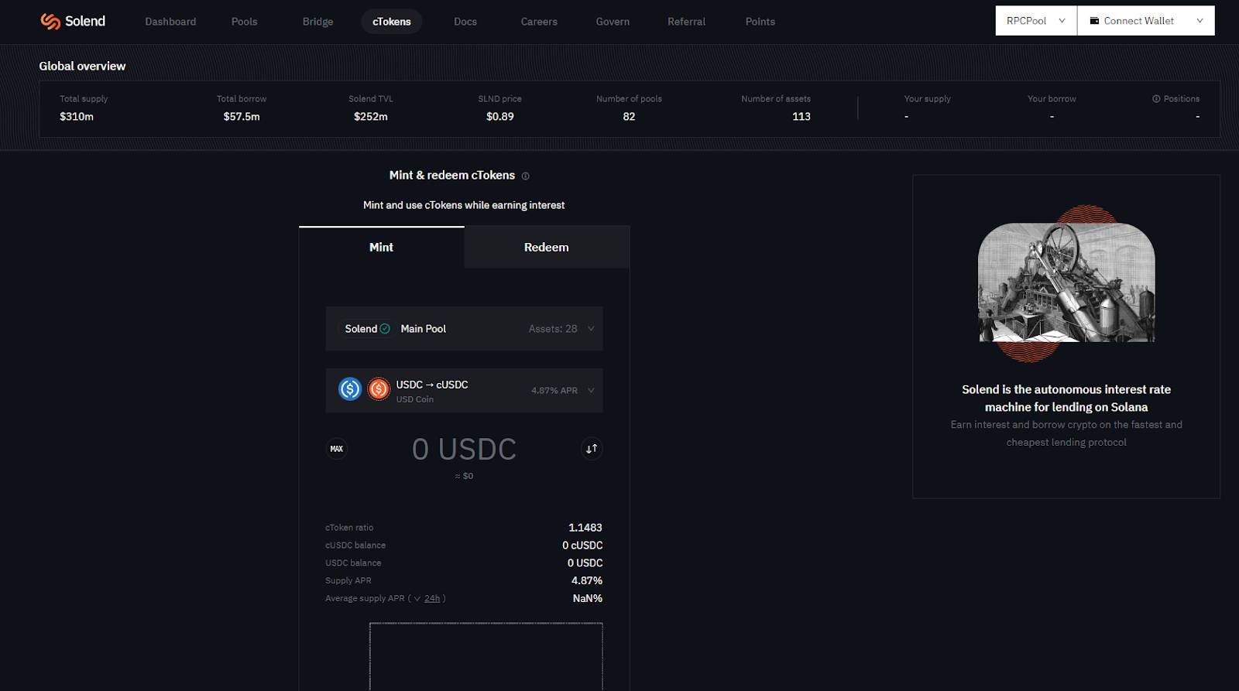
Task: Click the 4.87% APR label in asset selector
Action: coord(554,391)
